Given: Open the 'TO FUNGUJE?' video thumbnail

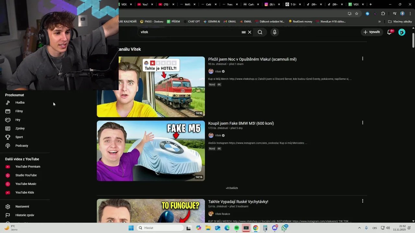Looking at the screenshot, I should click(x=151, y=211).
